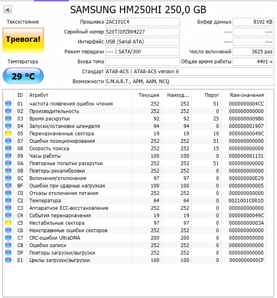Click threshold value 15 of Скорость поиска
Image resolution: width=277 pixels, height=298 pixels.
tap(216, 148)
